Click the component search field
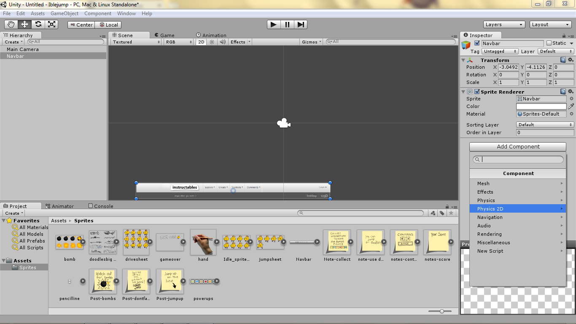Screen dimensions: 576x324 [518, 159]
